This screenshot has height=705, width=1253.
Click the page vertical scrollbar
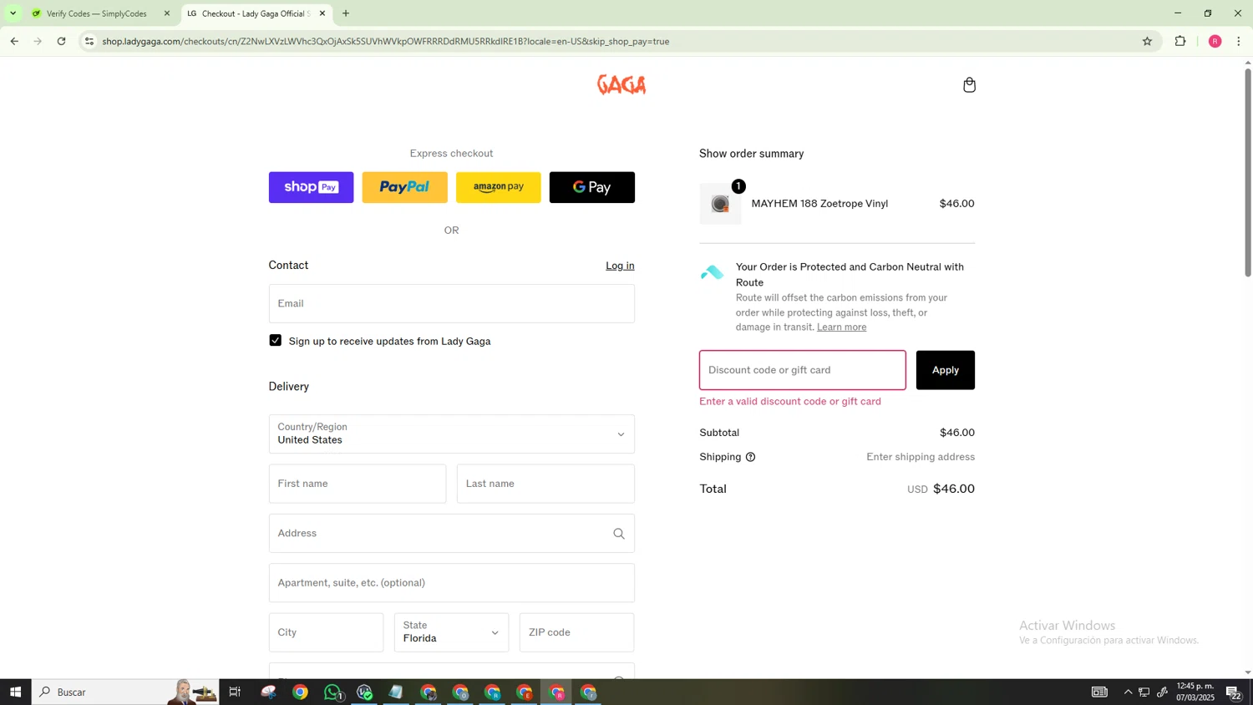coord(1248,173)
